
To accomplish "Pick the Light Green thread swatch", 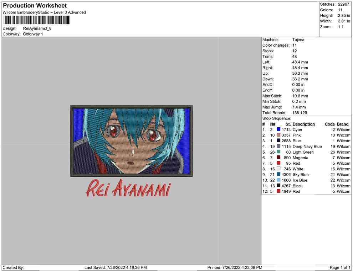I will pos(278,152).
